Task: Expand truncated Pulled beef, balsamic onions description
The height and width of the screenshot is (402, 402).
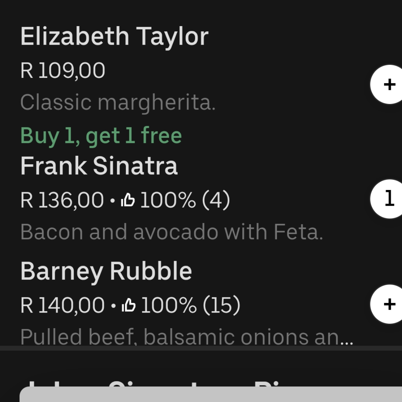Action: click(186, 336)
